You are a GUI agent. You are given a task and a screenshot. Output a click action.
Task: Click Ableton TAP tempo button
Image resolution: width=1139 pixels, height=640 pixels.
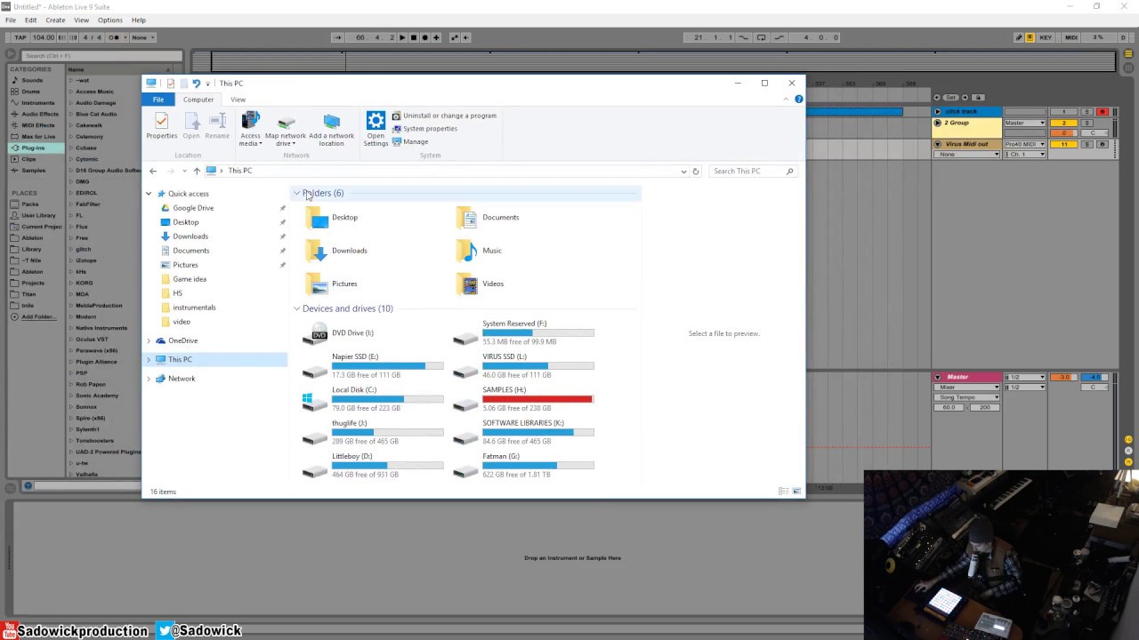20,37
